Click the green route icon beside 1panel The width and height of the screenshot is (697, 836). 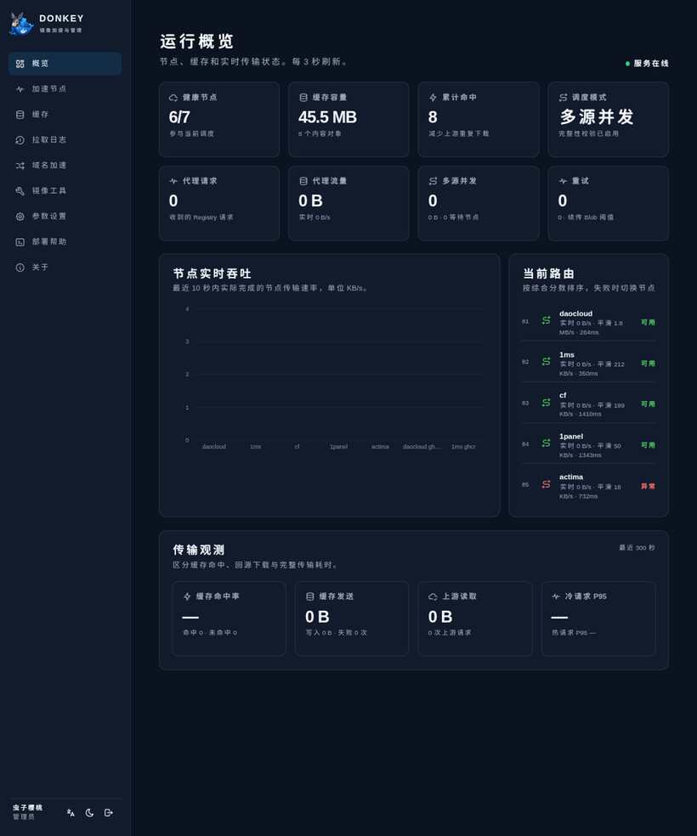(546, 443)
